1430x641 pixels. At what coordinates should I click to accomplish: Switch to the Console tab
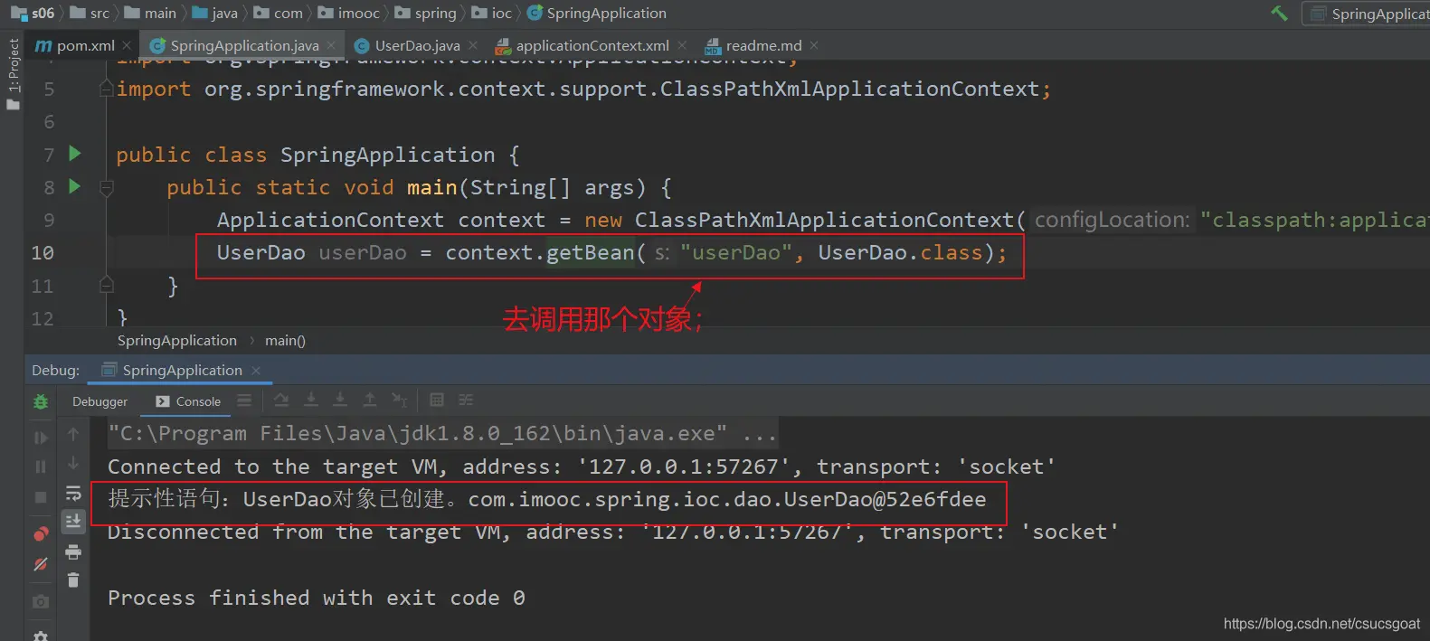point(188,401)
